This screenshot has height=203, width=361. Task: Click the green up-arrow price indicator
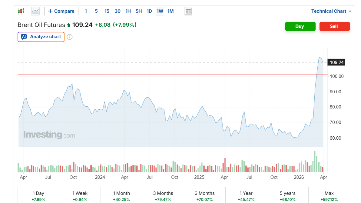tap(69, 25)
